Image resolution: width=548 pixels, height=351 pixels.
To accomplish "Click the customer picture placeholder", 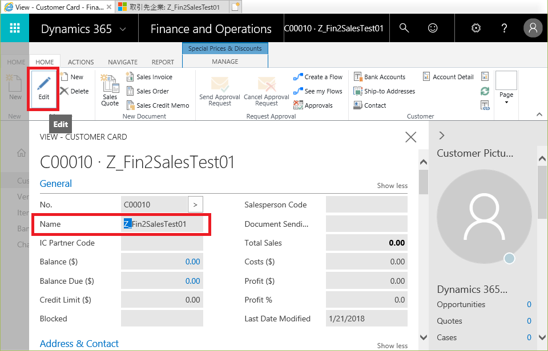I will coord(485,217).
